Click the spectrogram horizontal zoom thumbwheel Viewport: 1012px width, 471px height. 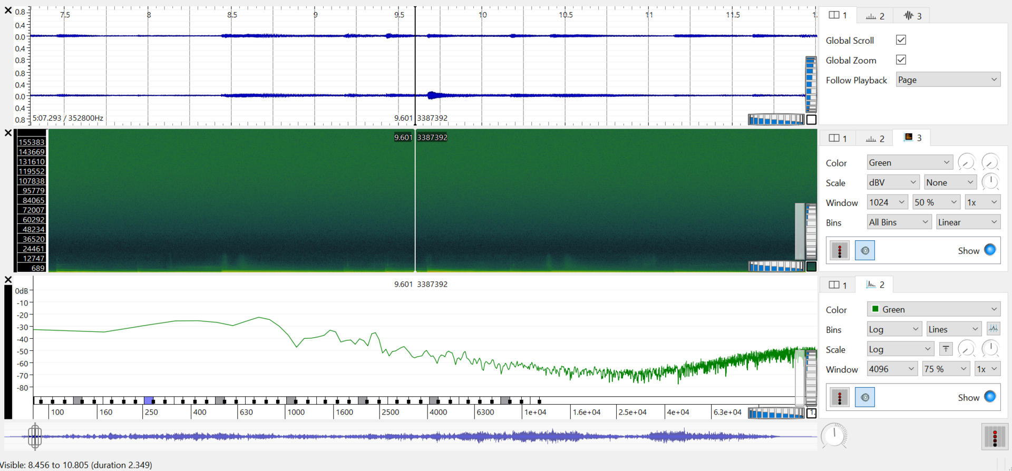[776, 267]
